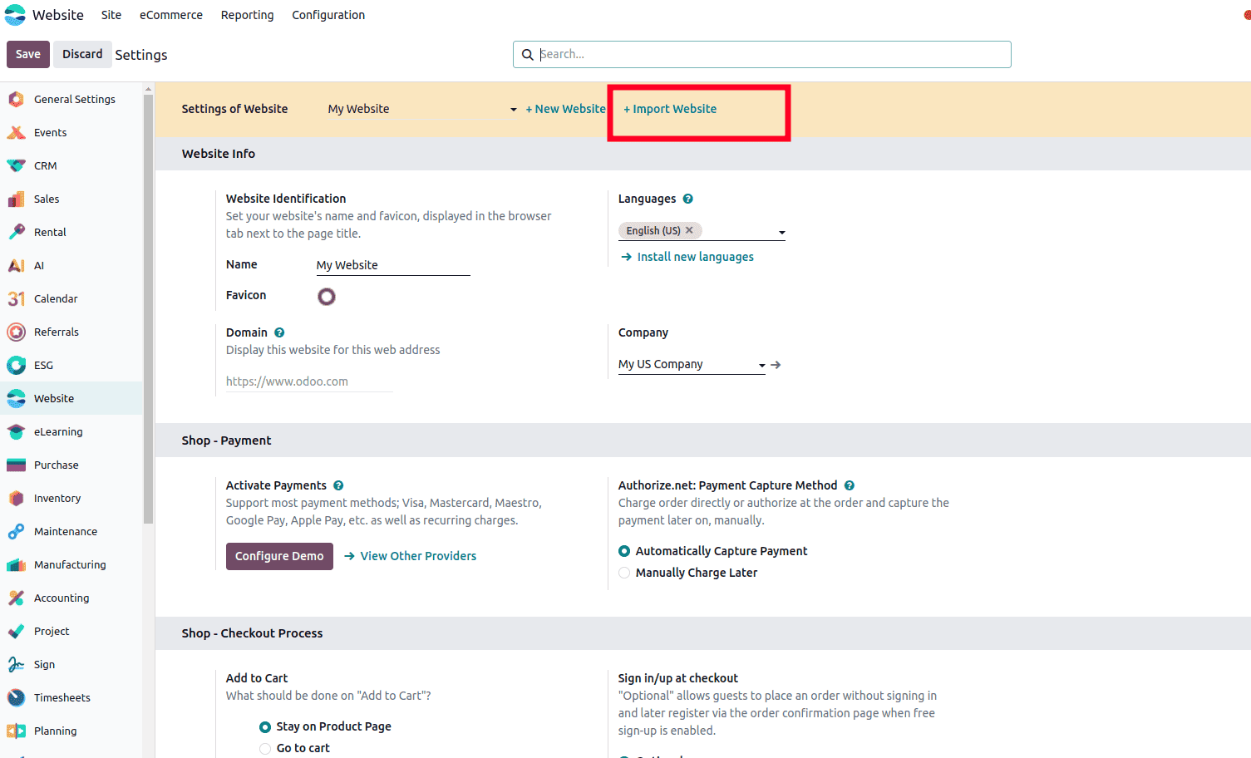The width and height of the screenshot is (1251, 758).
Task: Click the Languages help question mark
Action: tap(687, 198)
